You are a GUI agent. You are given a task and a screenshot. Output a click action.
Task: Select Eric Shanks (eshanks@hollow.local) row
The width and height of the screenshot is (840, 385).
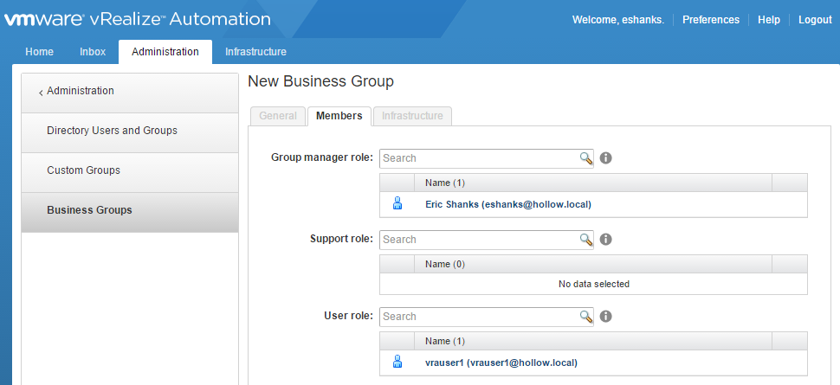click(x=593, y=204)
